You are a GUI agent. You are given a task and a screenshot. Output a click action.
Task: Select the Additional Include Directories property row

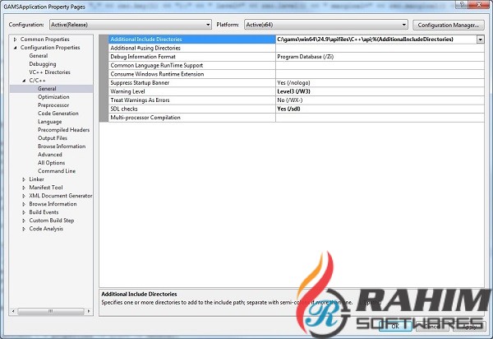pos(191,39)
